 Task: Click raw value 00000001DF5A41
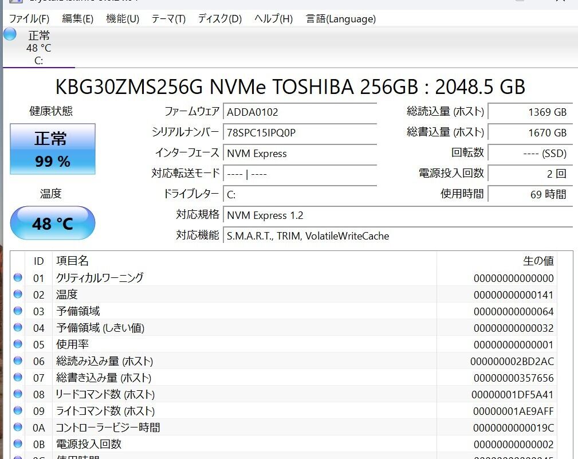point(512,394)
